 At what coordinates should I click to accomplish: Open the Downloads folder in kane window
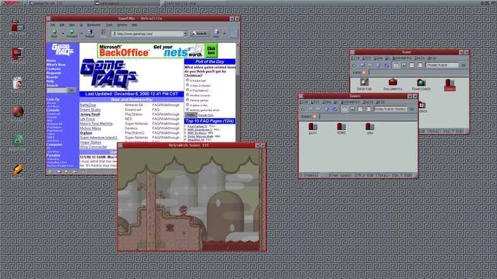coord(421,85)
